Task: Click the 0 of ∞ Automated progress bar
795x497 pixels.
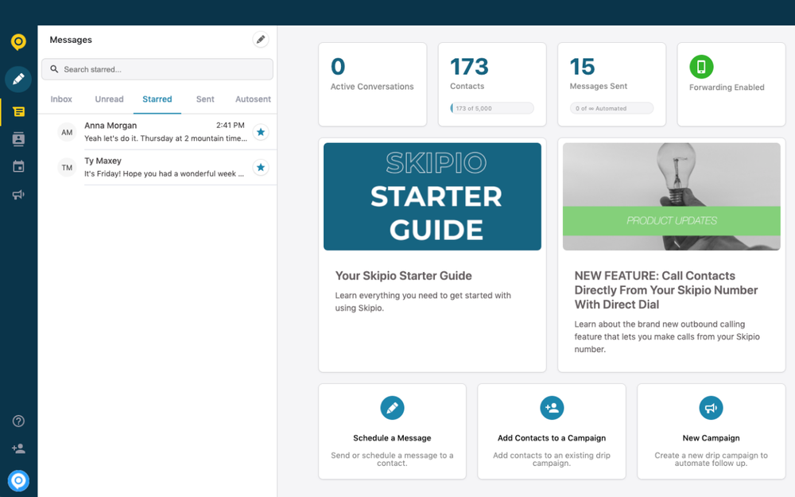Action: point(611,108)
